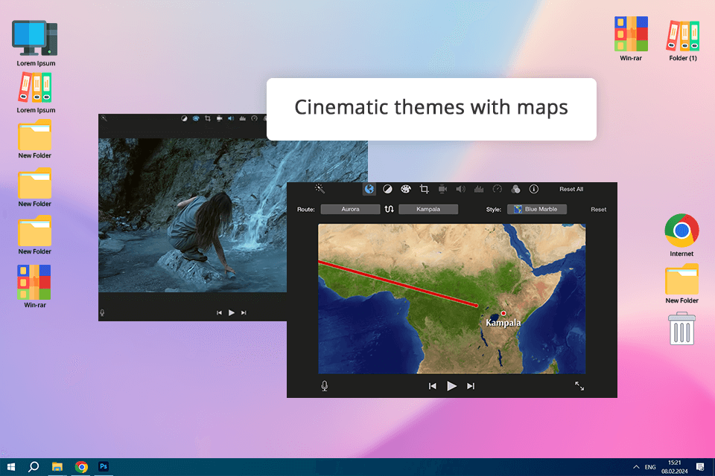Viewport: 715px width, 476px height.
Task: Open taskbar search
Action: click(34, 467)
